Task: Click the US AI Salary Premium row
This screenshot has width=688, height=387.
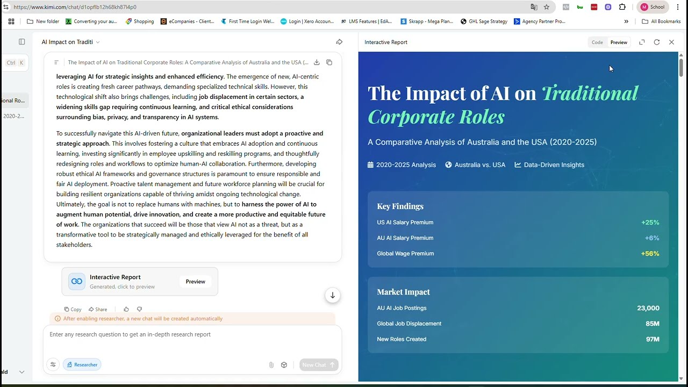Action: click(x=518, y=223)
